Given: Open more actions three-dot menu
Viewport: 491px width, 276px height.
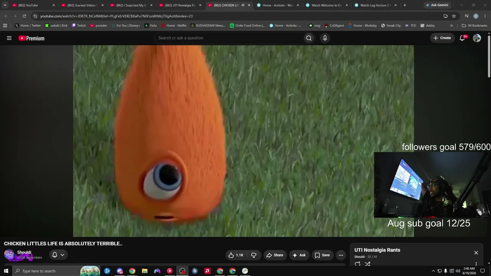Looking at the screenshot, I should coord(341,255).
